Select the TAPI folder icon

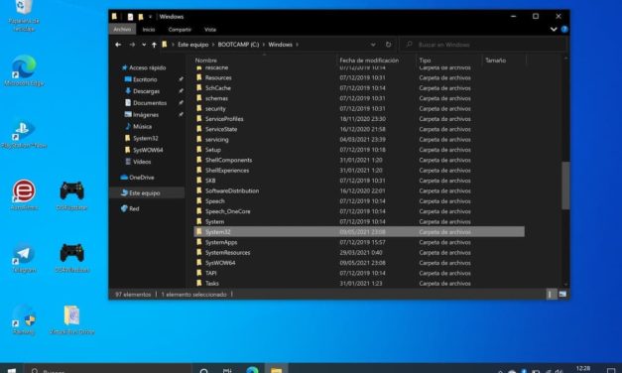(x=199, y=273)
